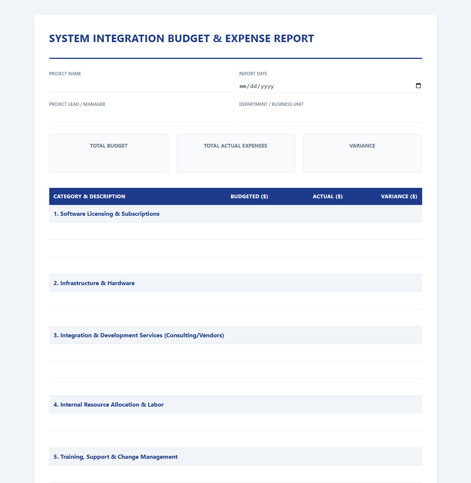The width and height of the screenshot is (471, 483).
Task: Select the Total Budget summary card
Action: coord(109,154)
